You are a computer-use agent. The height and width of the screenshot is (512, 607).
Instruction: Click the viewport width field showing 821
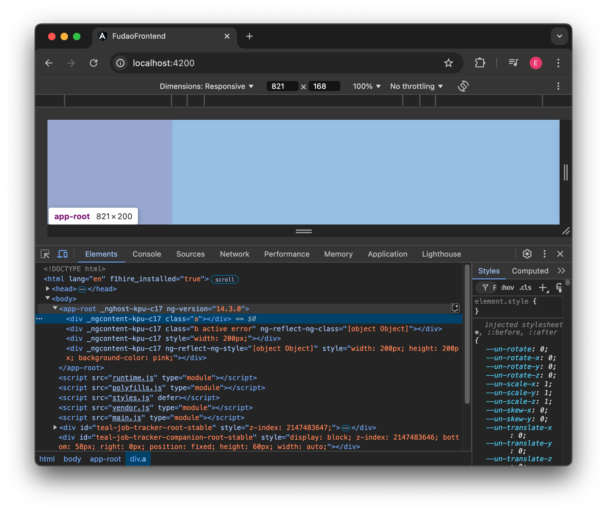click(282, 86)
